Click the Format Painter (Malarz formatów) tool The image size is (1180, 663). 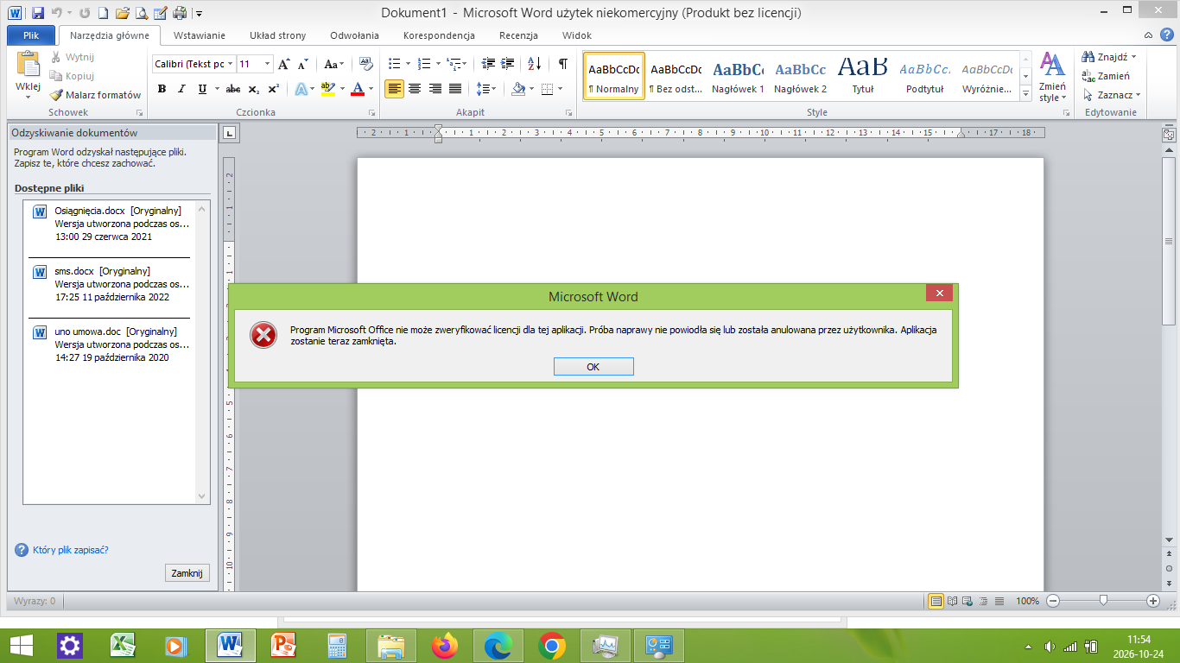pyautogui.click(x=95, y=95)
